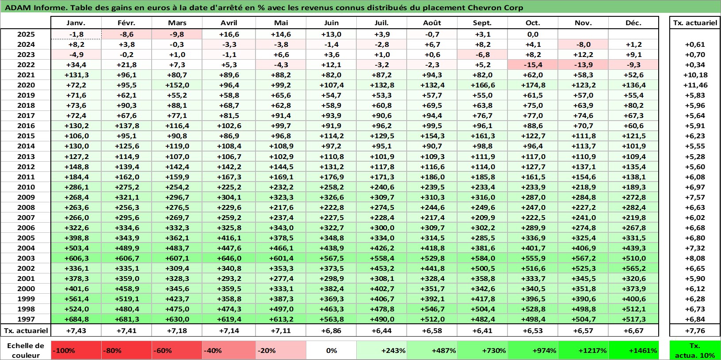Select the 2010 year row label
The height and width of the screenshot is (360, 721).
26,187
